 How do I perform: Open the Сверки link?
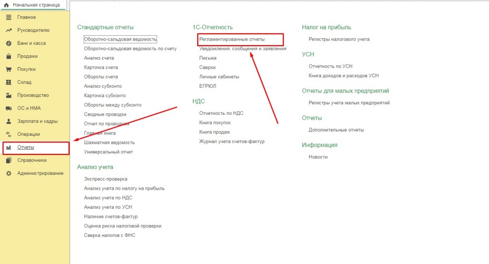coord(207,67)
